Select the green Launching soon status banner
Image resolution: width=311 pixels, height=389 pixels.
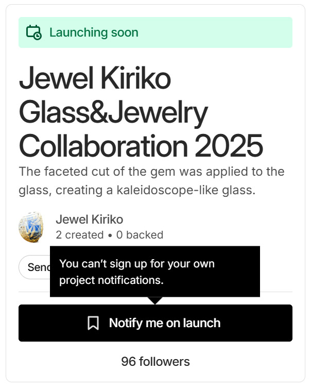coord(155,32)
